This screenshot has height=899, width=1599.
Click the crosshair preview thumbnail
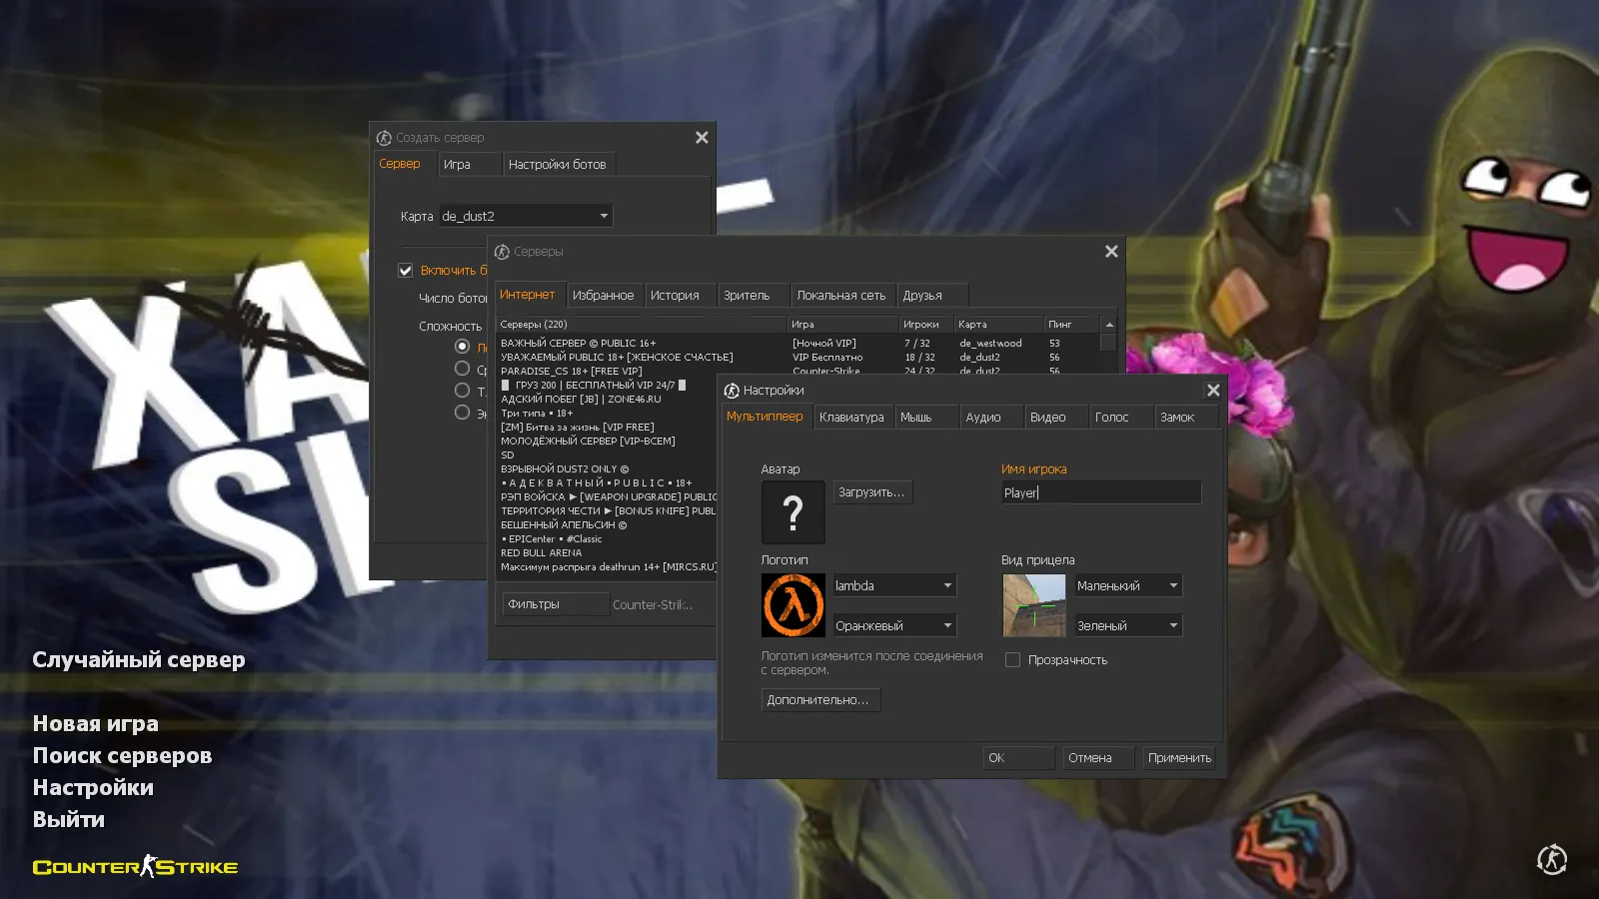pyautogui.click(x=1033, y=605)
